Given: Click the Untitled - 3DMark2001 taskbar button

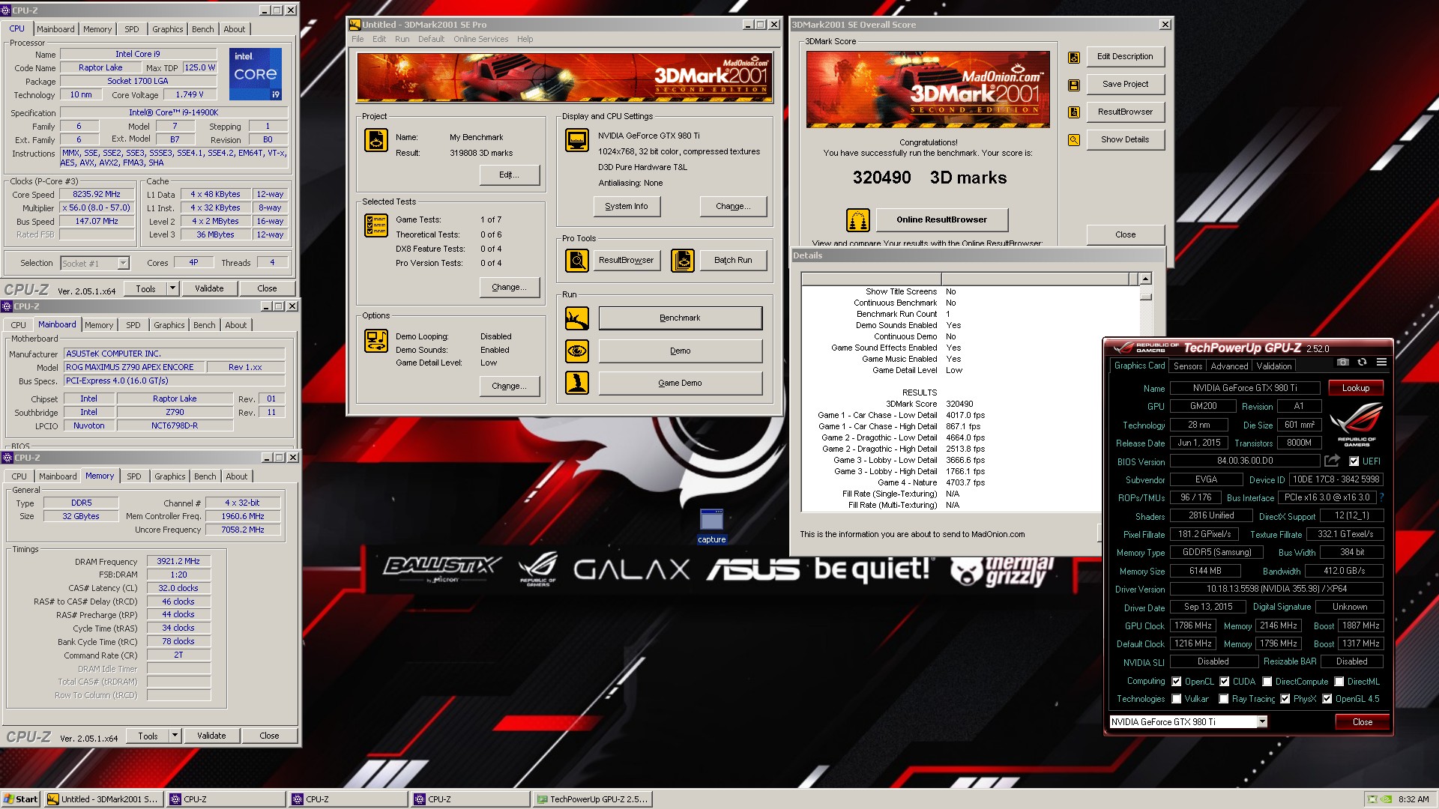Looking at the screenshot, I should click(103, 799).
